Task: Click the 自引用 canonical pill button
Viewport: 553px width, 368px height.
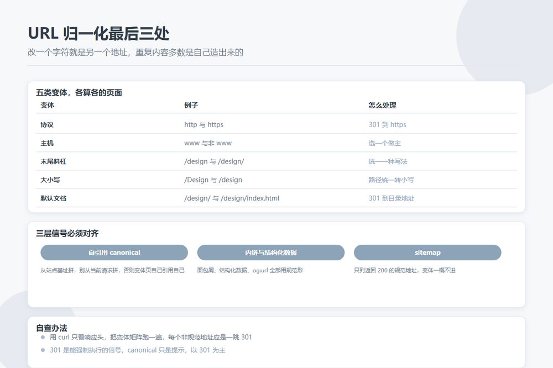Action: click(114, 253)
